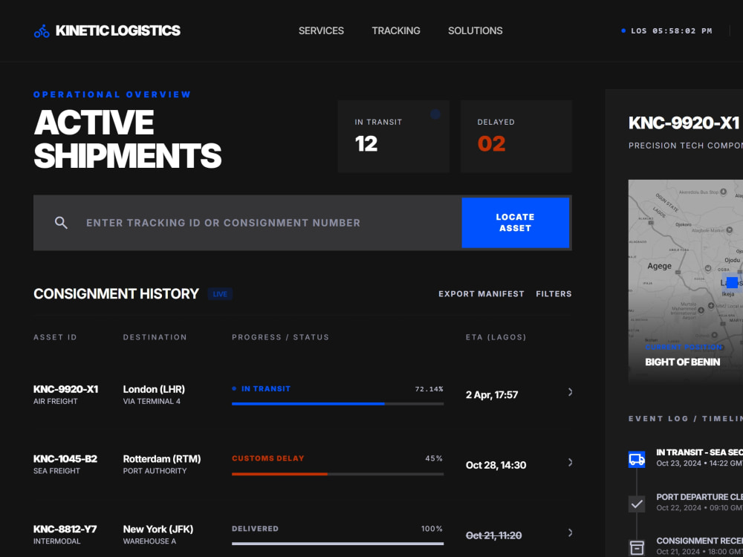Click the blue dot beside LOS clock

point(623,30)
